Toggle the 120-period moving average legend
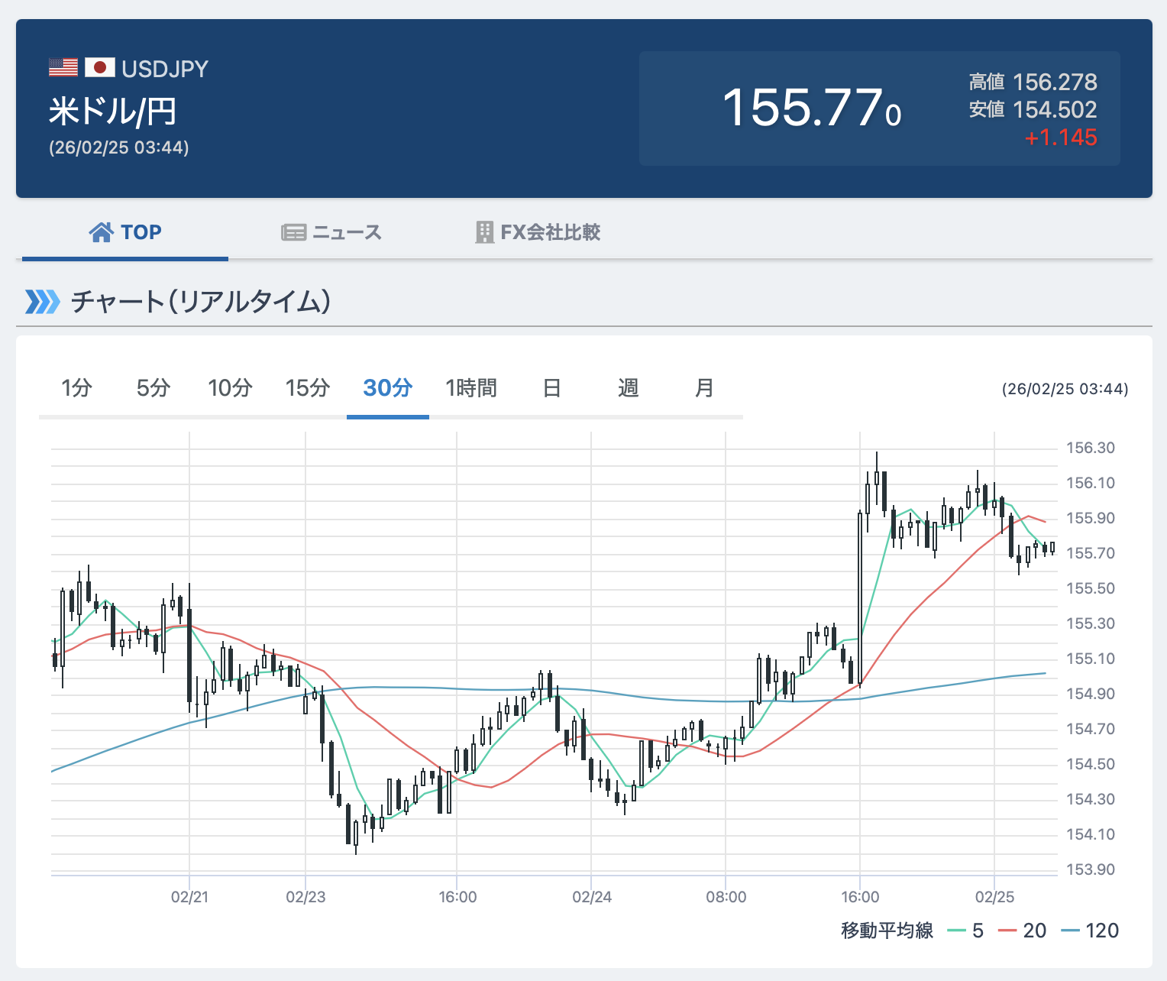This screenshot has height=981, width=1167. [x=1090, y=931]
